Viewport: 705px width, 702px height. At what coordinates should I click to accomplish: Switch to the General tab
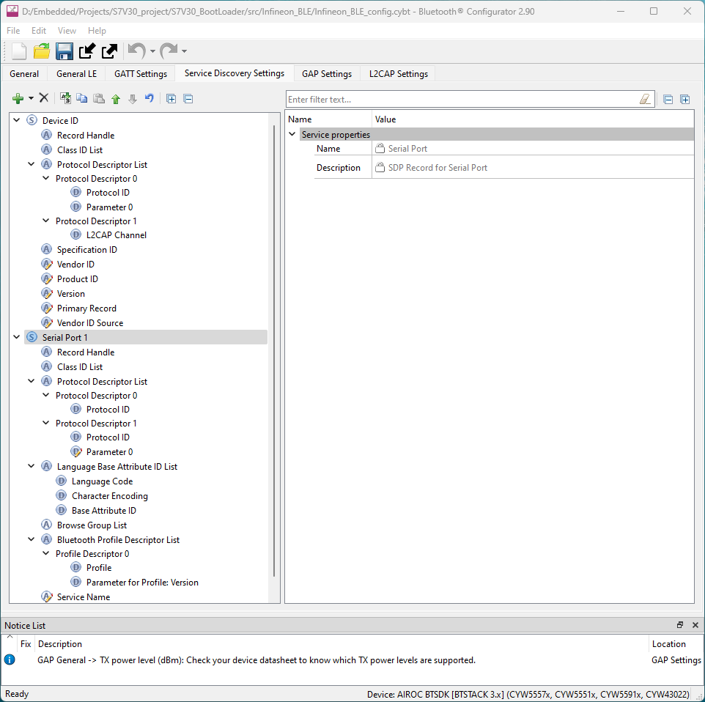click(24, 74)
